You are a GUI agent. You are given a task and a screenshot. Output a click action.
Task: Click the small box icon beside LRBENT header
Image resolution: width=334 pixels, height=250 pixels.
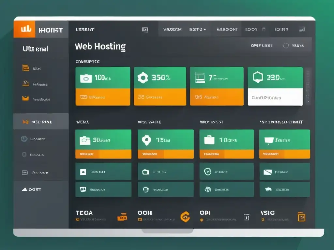(145, 30)
